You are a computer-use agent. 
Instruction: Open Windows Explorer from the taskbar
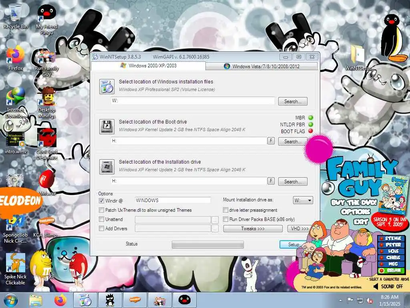click(x=36, y=300)
